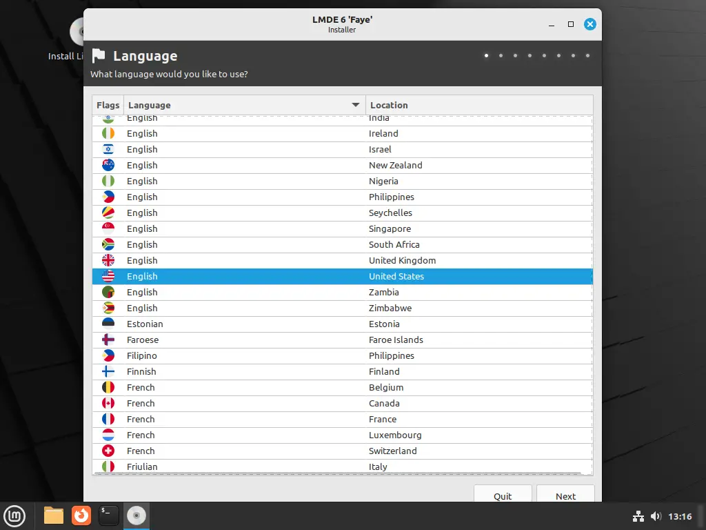Click the Belgium flag icon

tap(108, 387)
